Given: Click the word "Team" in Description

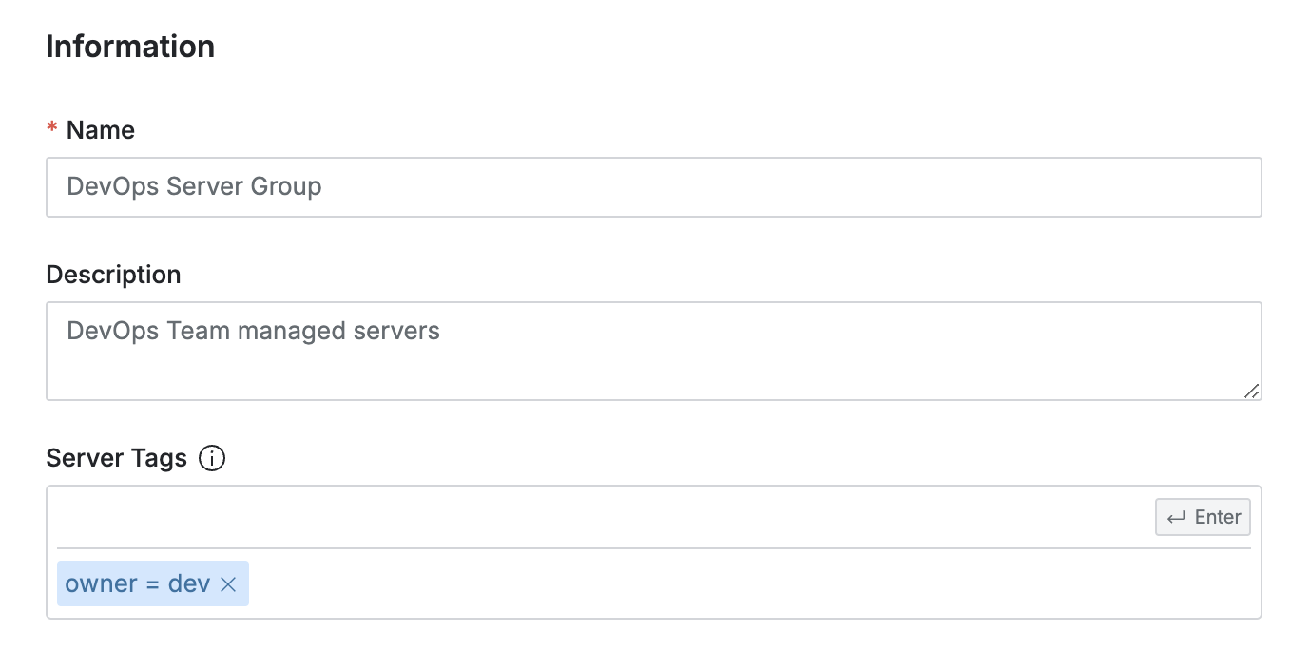Looking at the screenshot, I should click(x=199, y=331).
